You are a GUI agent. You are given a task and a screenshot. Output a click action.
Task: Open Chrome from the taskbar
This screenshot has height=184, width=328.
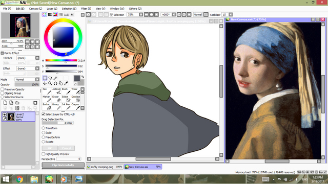[x=19, y=179]
